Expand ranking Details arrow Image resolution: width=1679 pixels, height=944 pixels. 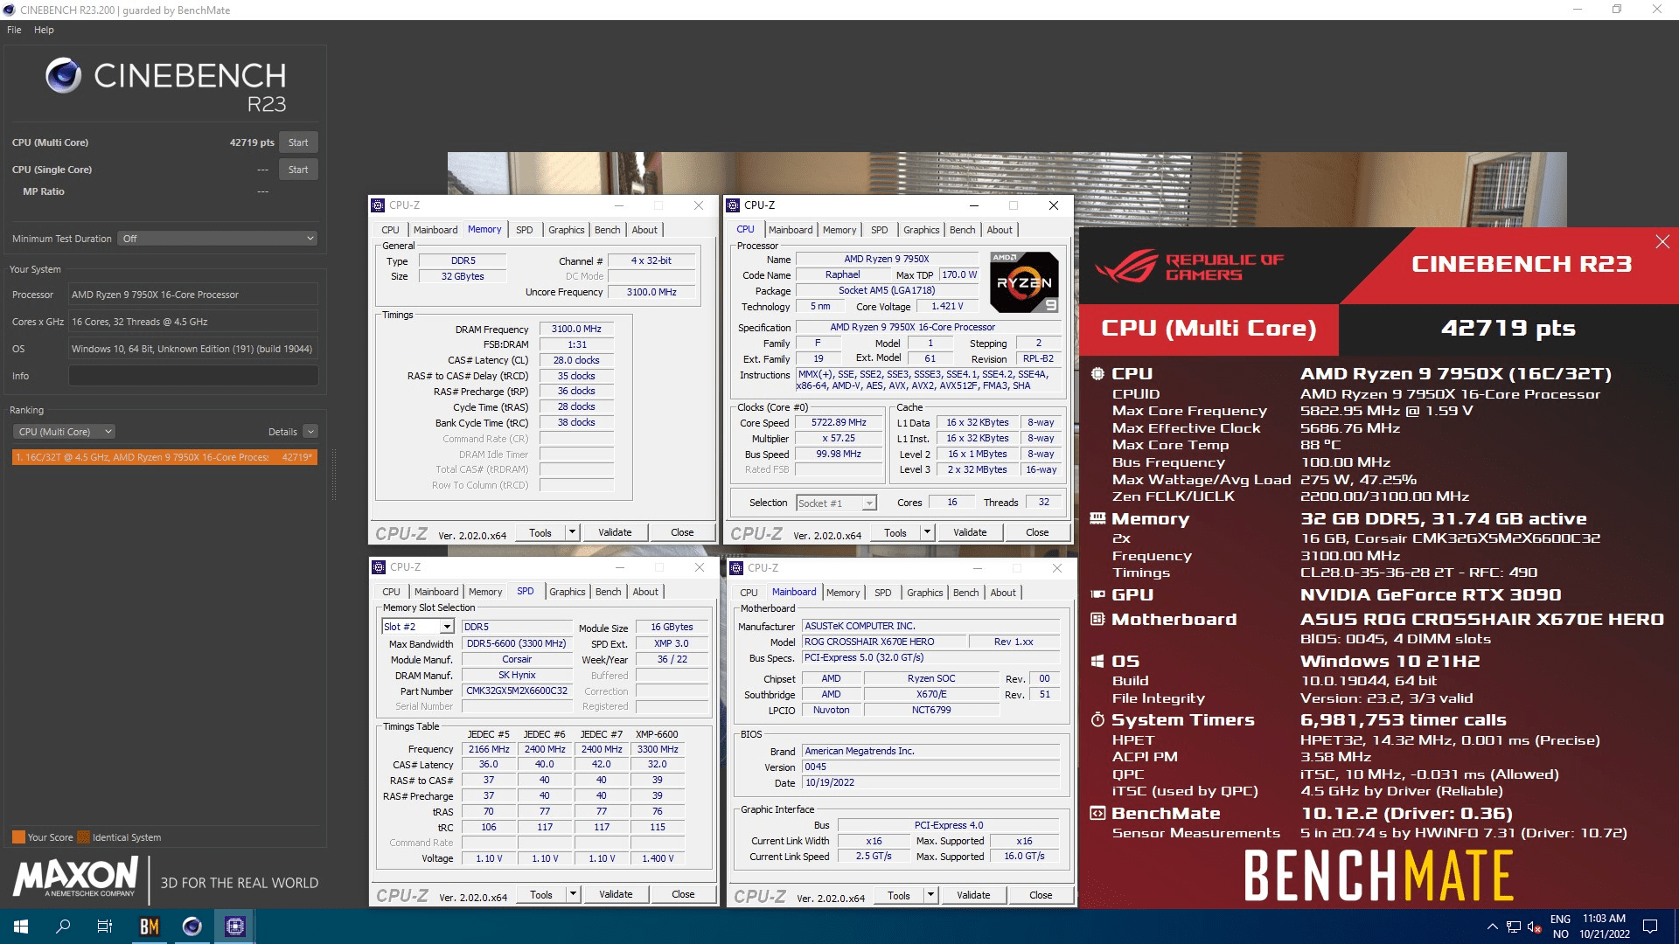(x=310, y=432)
